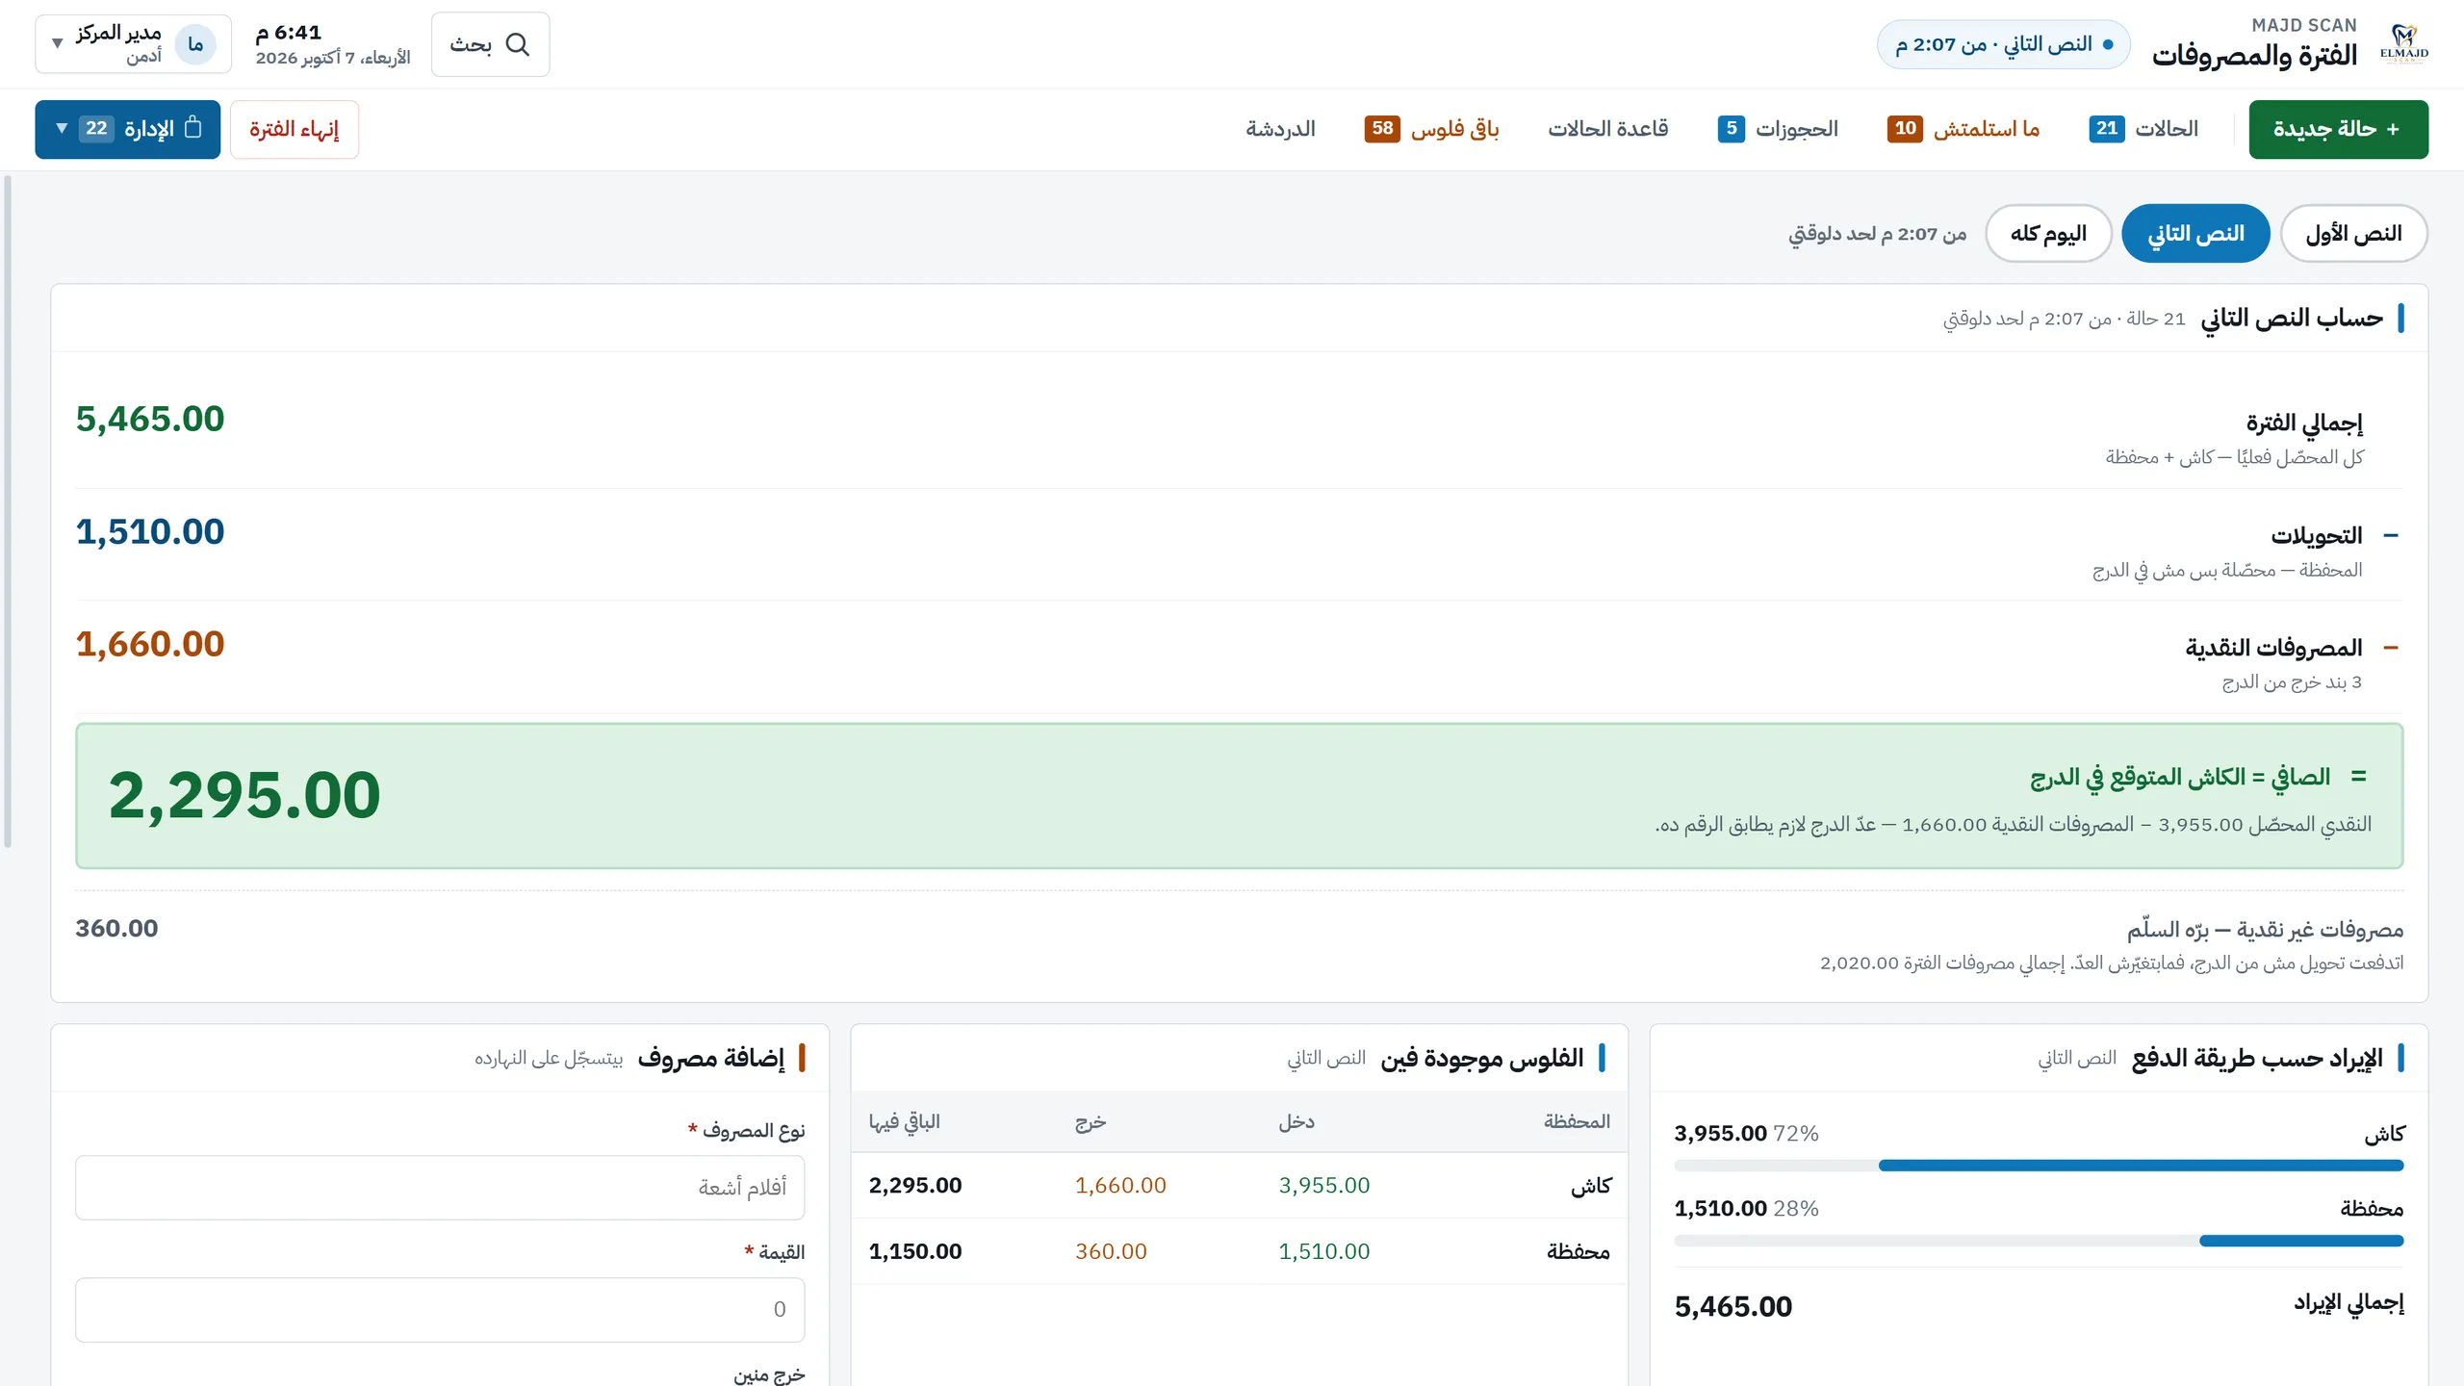
Task: Click the القيمة amount input field
Action: tap(440, 1309)
